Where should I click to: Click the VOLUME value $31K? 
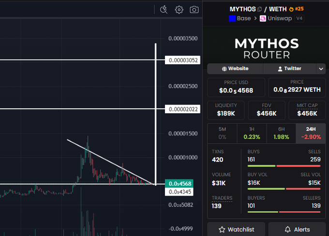[x=218, y=183]
